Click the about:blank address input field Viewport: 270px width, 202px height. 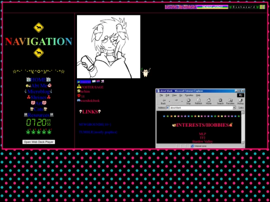[201, 108]
